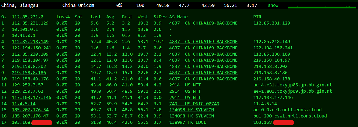This screenshot has height=127, width=358.
Task: Open IP link 10.101.0.1
Action: tap(25, 29)
